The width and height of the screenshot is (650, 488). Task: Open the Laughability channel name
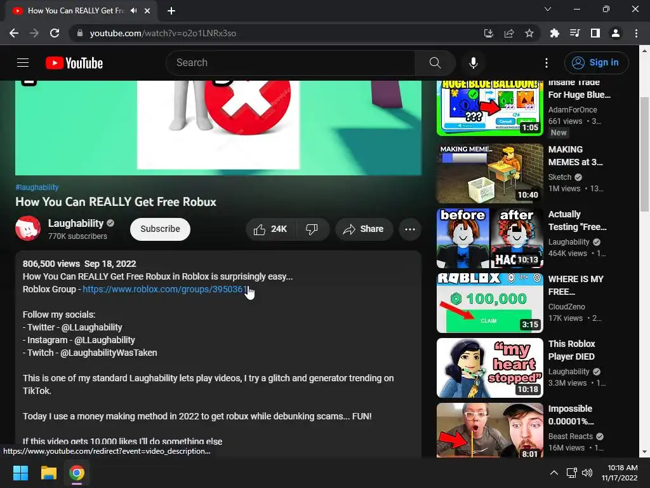pyautogui.click(x=76, y=223)
